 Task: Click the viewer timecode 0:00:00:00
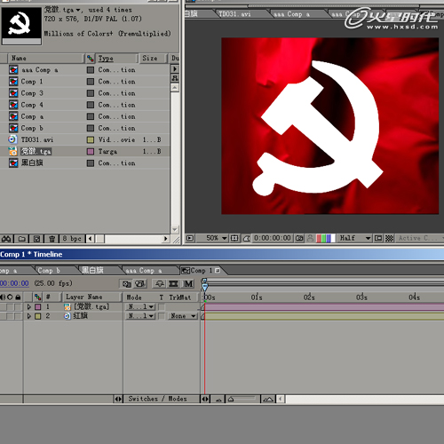[273, 238]
